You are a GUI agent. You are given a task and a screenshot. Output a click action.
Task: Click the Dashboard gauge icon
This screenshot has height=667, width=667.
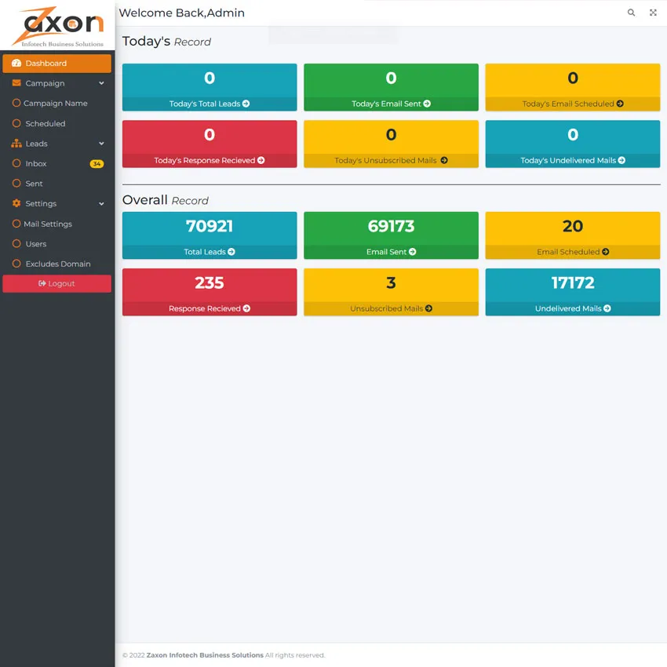(16, 64)
